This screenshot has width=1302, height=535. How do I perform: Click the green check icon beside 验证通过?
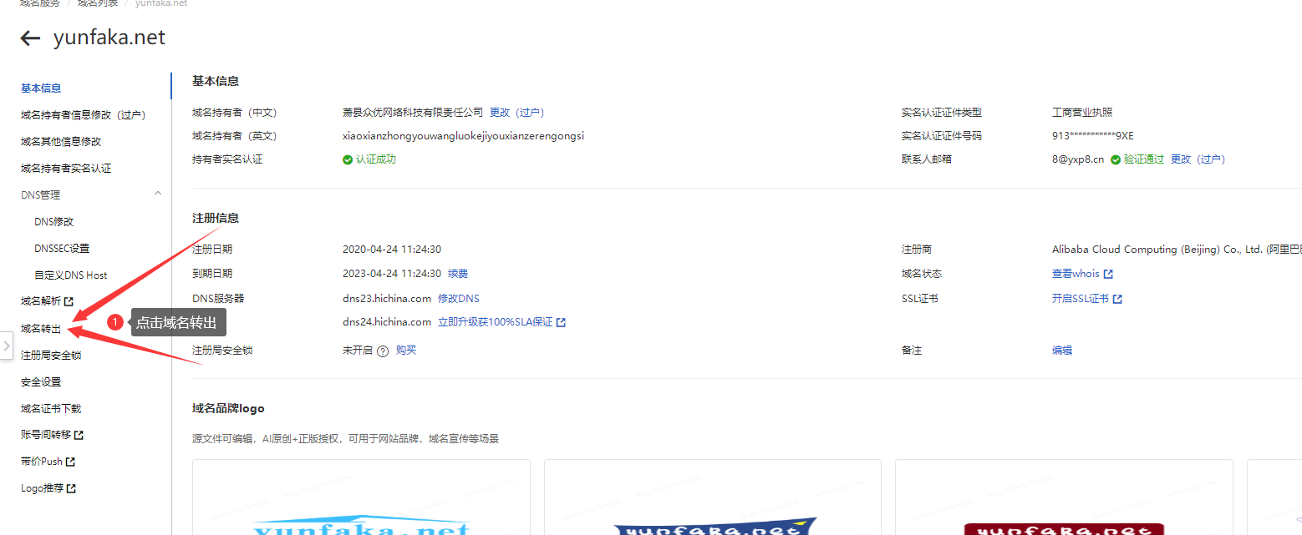pyautogui.click(x=1115, y=159)
